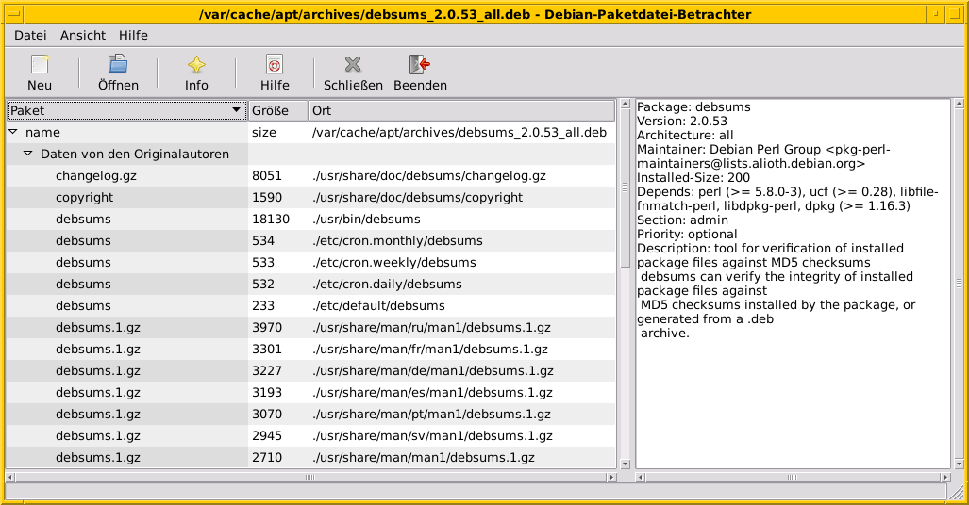969x505 pixels.
Task: Click path ./usr/share/man/pt/man1/debsums.1.gz
Action: click(x=432, y=414)
